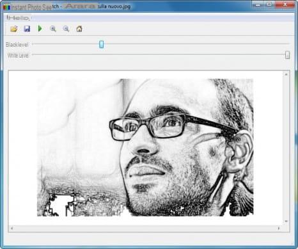Click the up arrow of vertical scrollbar
This screenshot has height=249, width=298.
click(x=286, y=74)
